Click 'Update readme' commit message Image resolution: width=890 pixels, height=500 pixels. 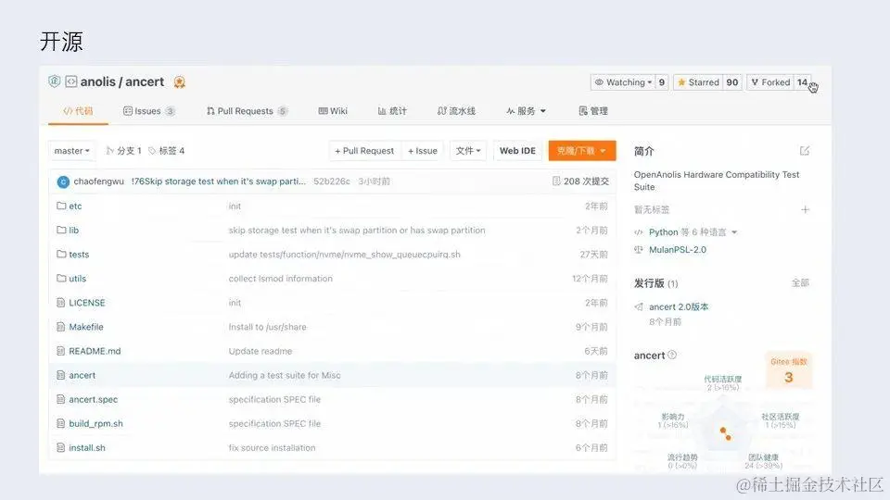point(260,352)
